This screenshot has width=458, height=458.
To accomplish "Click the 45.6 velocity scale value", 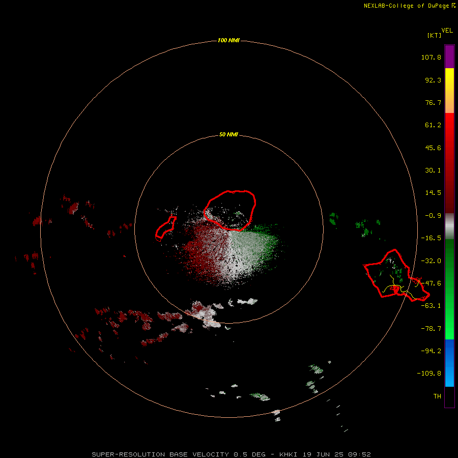I will [x=433, y=148].
